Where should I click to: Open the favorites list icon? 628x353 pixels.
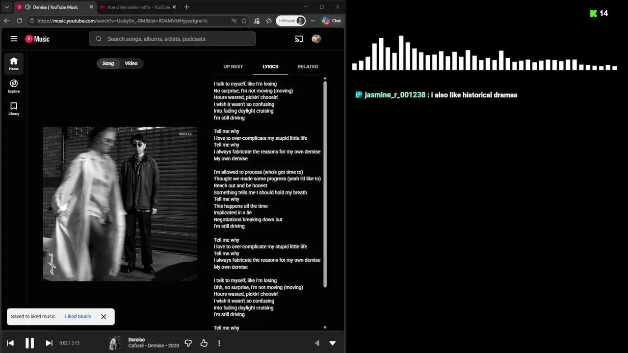(269, 21)
